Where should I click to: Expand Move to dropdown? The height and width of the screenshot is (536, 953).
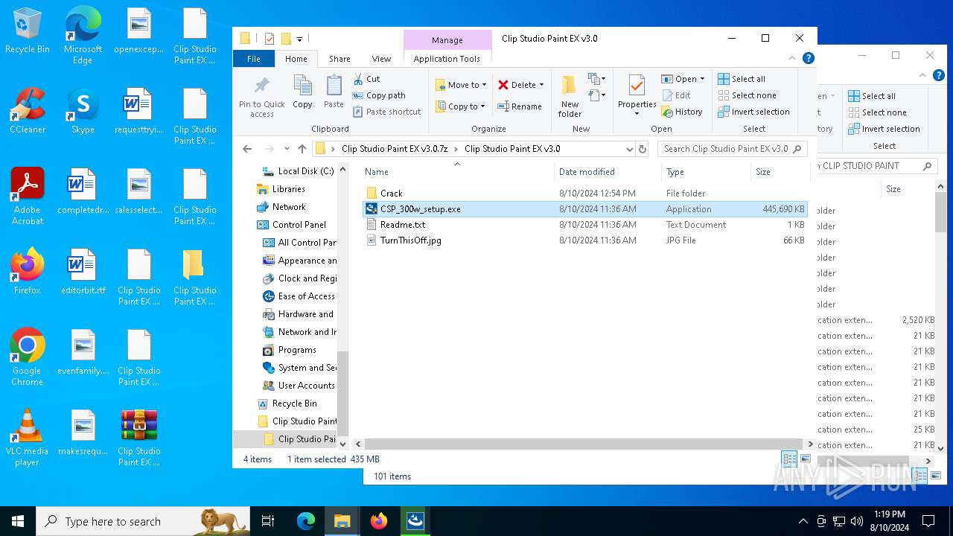(x=484, y=85)
